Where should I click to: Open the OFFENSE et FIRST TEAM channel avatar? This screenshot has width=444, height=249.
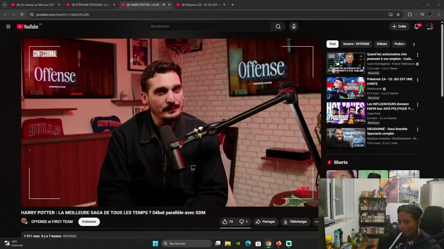24,221
